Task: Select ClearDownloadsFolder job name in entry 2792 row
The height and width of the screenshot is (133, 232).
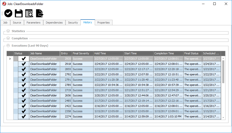Action: (44, 74)
